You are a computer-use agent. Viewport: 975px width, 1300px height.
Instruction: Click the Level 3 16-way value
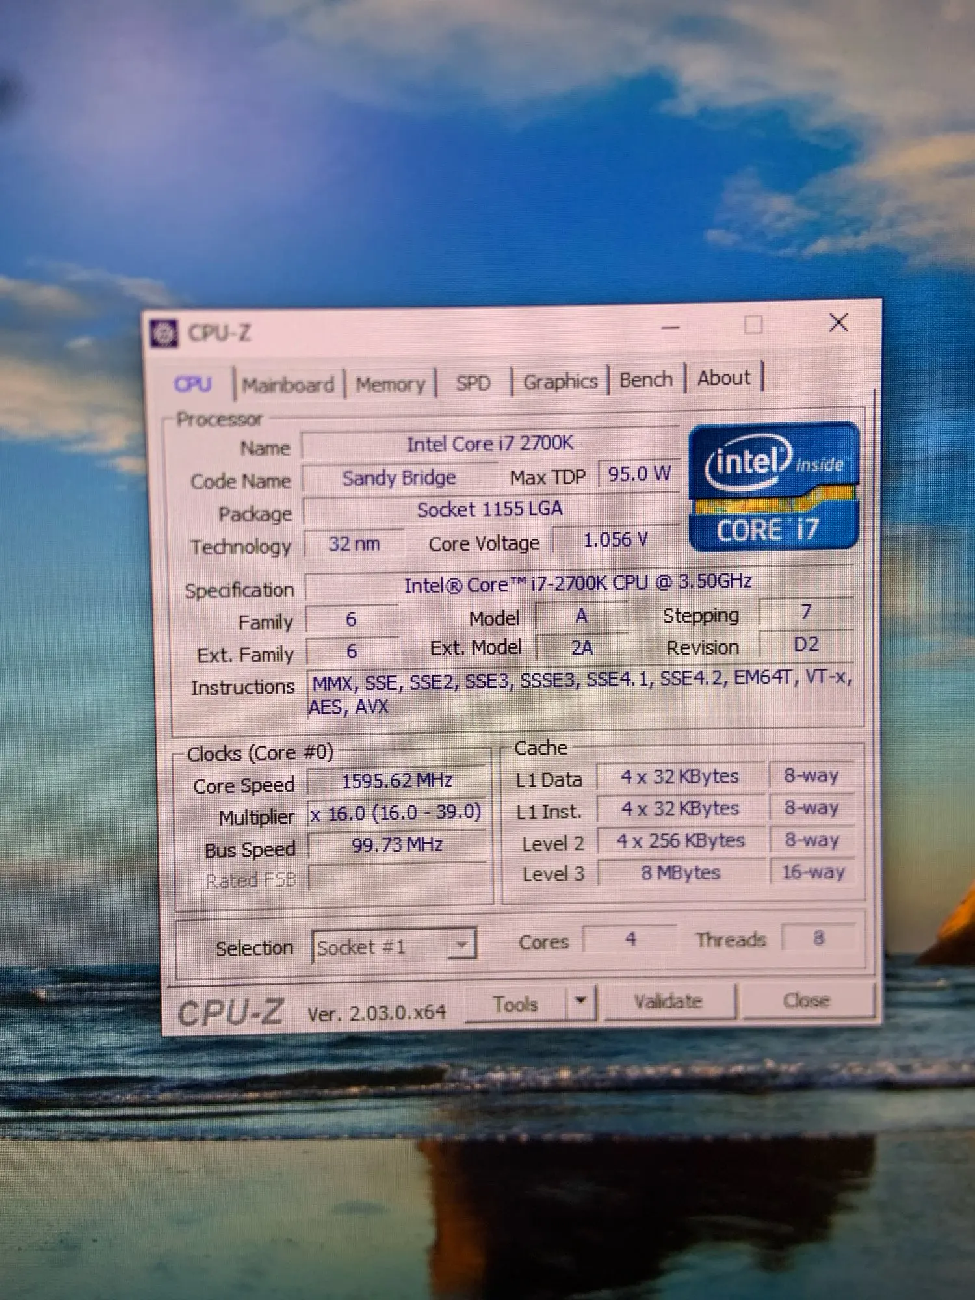tap(813, 872)
